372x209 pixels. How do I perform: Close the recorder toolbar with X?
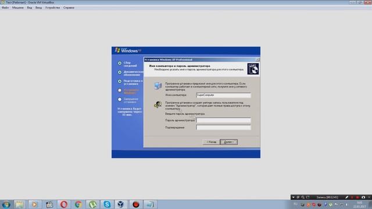[x=369, y=197]
